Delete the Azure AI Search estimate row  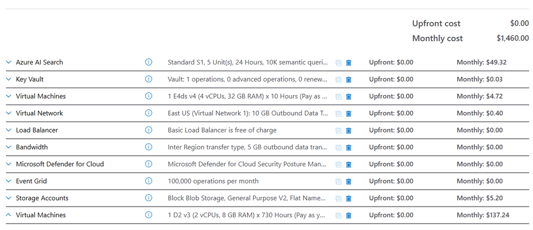[349, 62]
